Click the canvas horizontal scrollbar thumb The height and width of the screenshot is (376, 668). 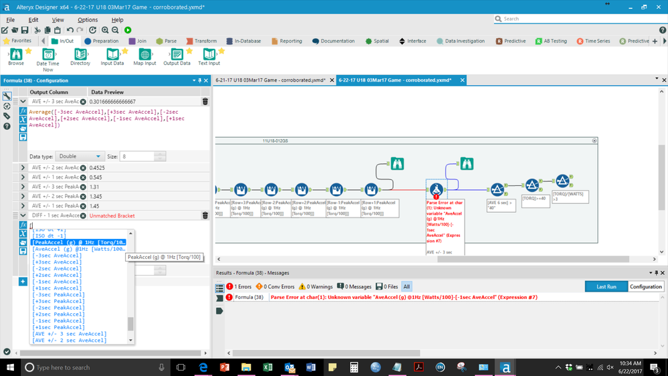coord(533,259)
